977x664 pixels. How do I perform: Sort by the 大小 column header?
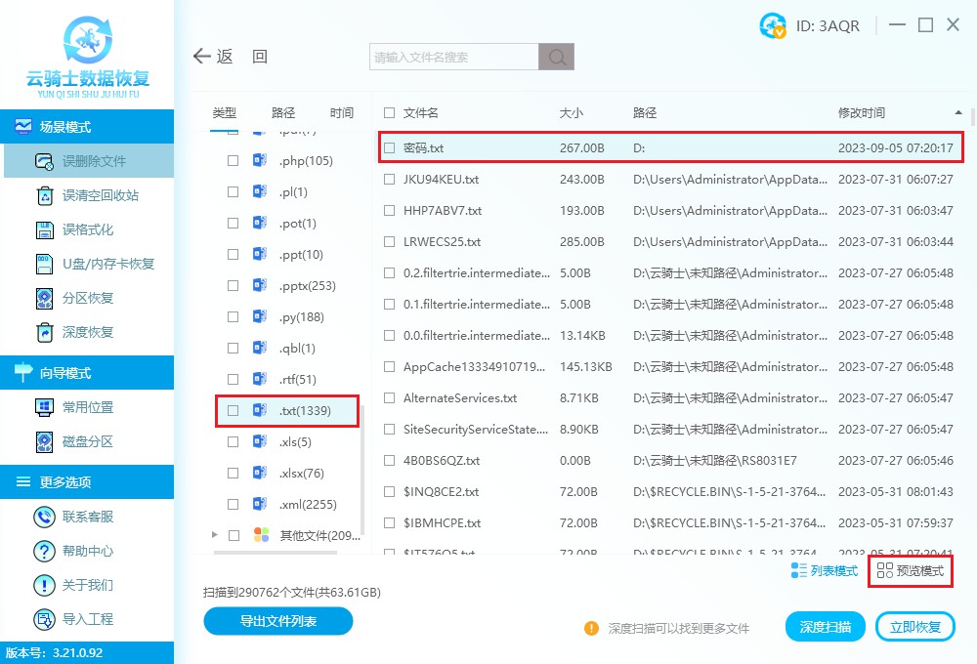[571, 112]
